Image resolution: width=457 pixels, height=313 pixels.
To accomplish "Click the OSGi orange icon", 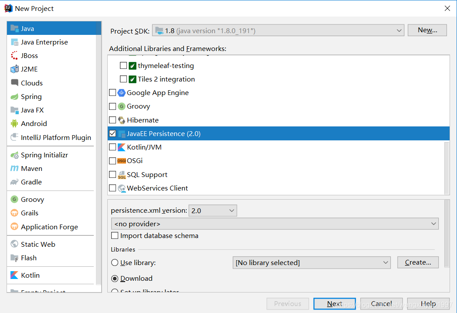I will (121, 160).
